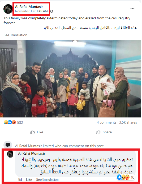Open the family group photo

click(70, 78)
